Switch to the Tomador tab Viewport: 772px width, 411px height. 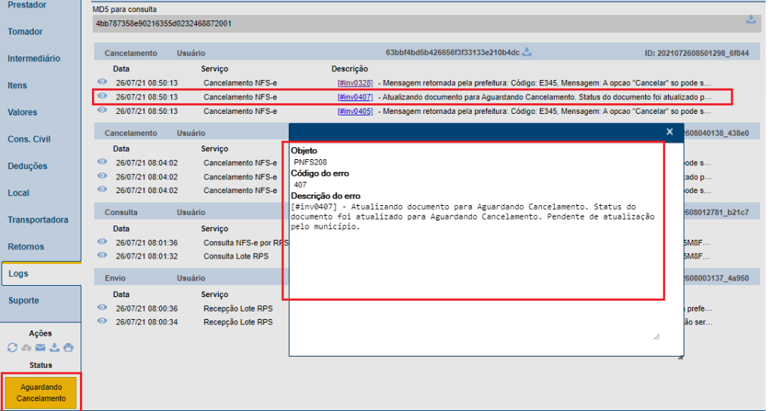[x=25, y=32]
